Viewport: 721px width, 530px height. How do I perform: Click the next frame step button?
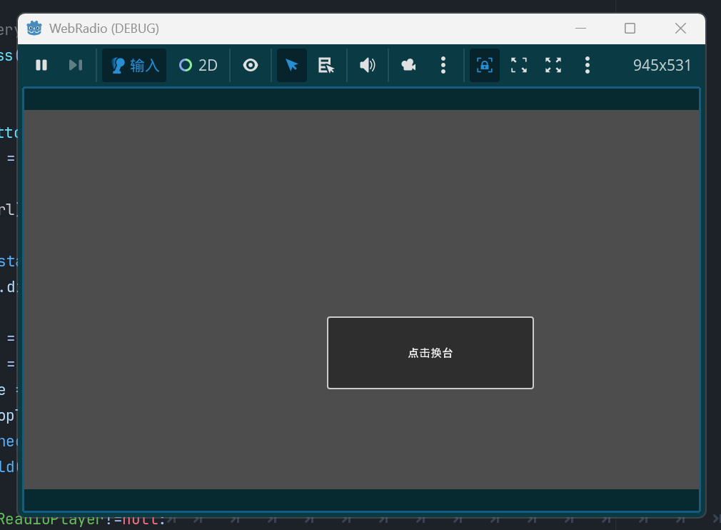[75, 66]
